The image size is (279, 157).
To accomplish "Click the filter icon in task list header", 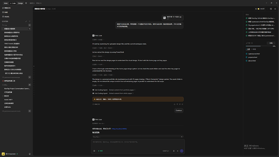I will tap(30, 21).
